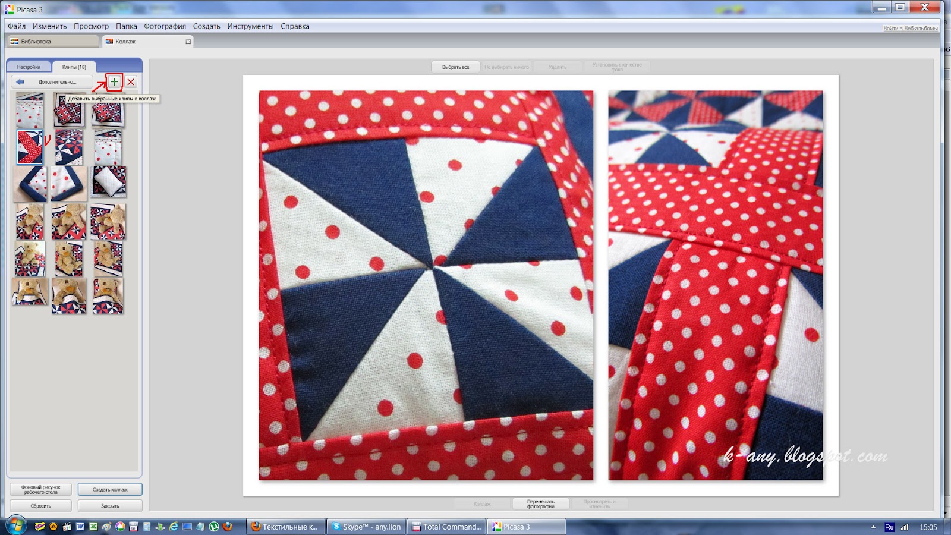Switch to the Total Commander taskbar window
The width and height of the screenshot is (951, 535).
click(447, 527)
